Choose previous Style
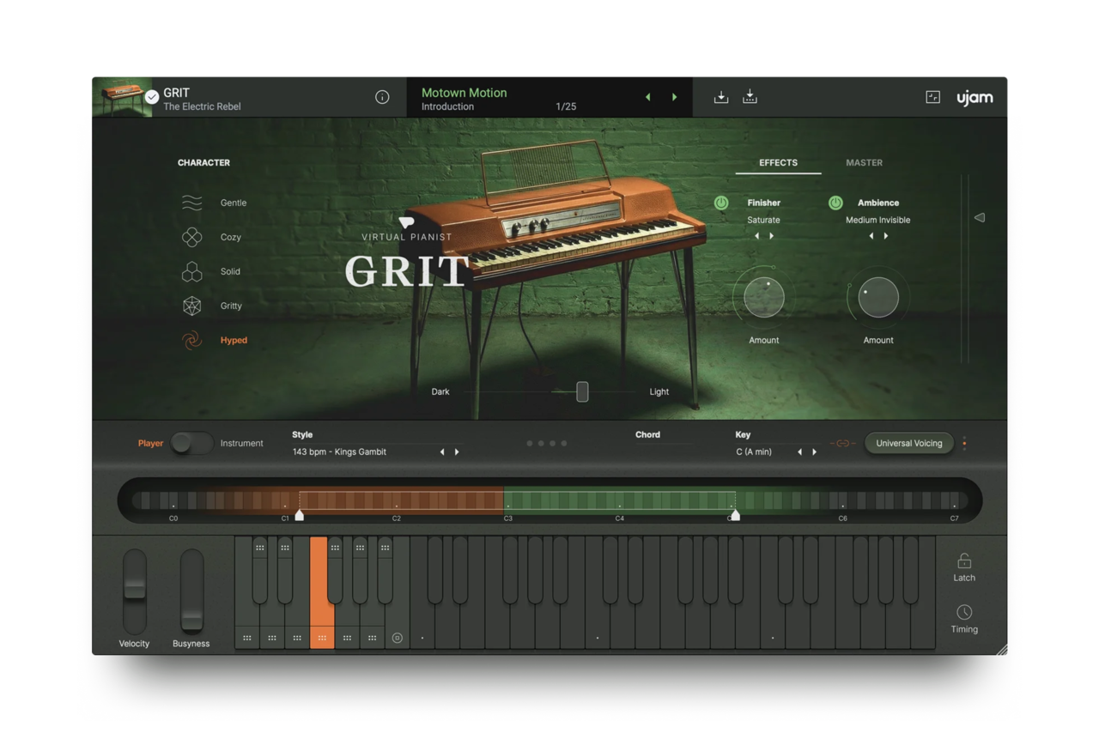Screen dimensions: 1099x733 442,452
